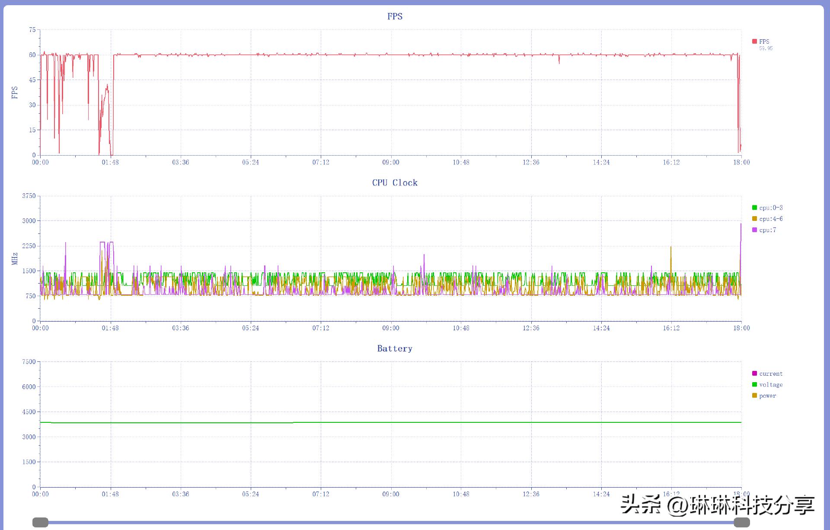Click the middle of the bottom range track
830x530 pixels.
[x=391, y=522]
